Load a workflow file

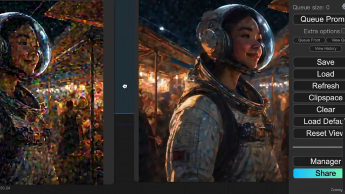click(319, 74)
